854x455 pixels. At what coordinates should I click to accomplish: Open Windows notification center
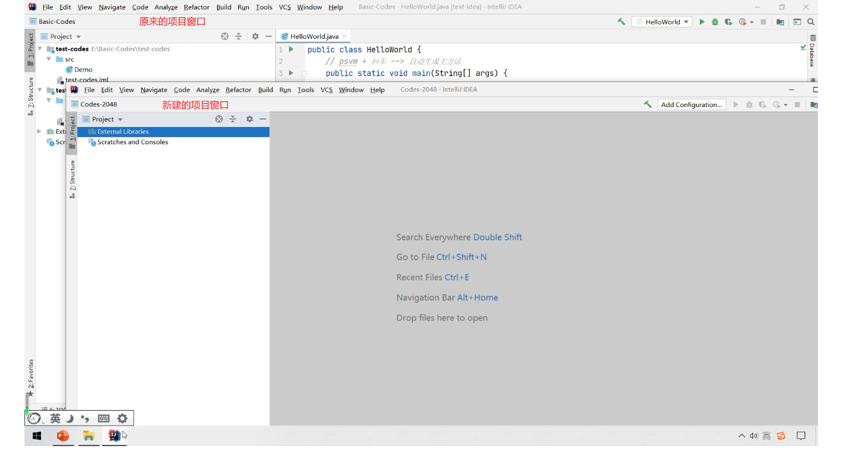(801, 436)
